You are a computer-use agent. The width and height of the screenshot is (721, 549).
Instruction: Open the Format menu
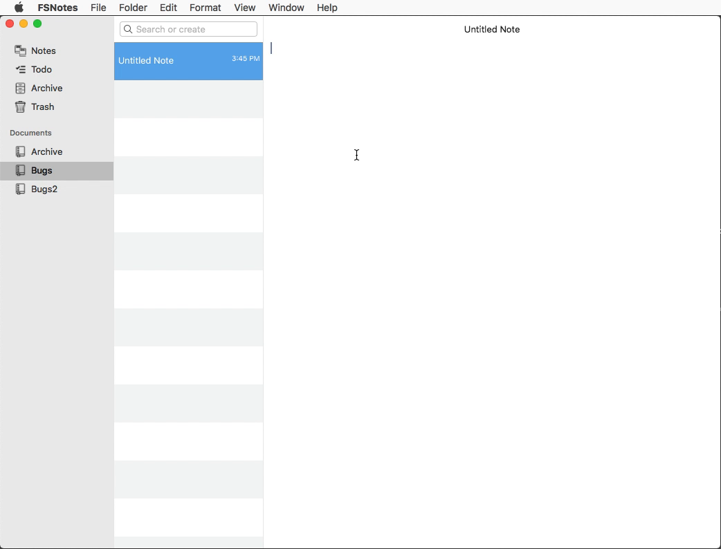205,8
